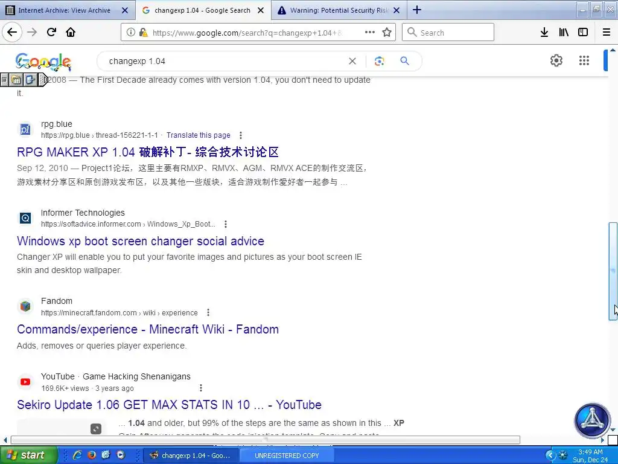Select the UNREGISTERED COPY taskbar item
The image size is (618, 464).
pyautogui.click(x=287, y=456)
